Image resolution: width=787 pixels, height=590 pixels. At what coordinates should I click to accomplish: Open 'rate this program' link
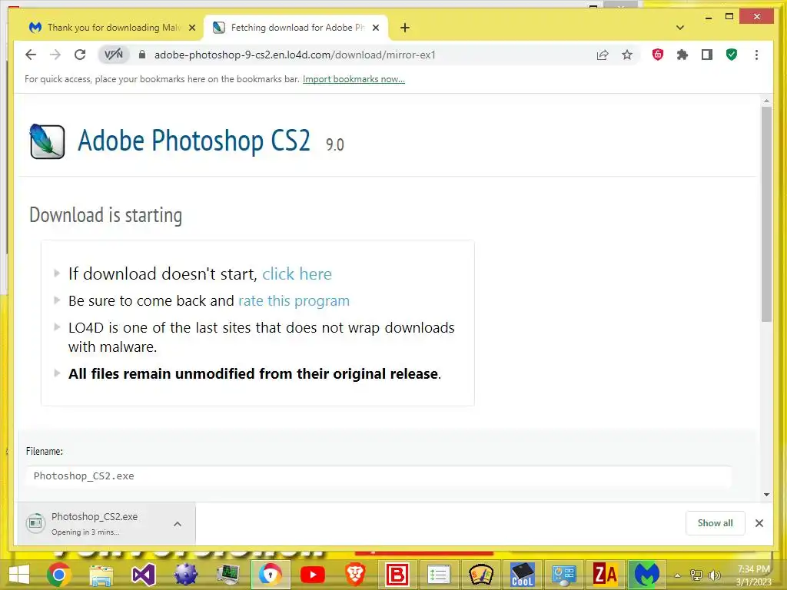click(x=294, y=301)
